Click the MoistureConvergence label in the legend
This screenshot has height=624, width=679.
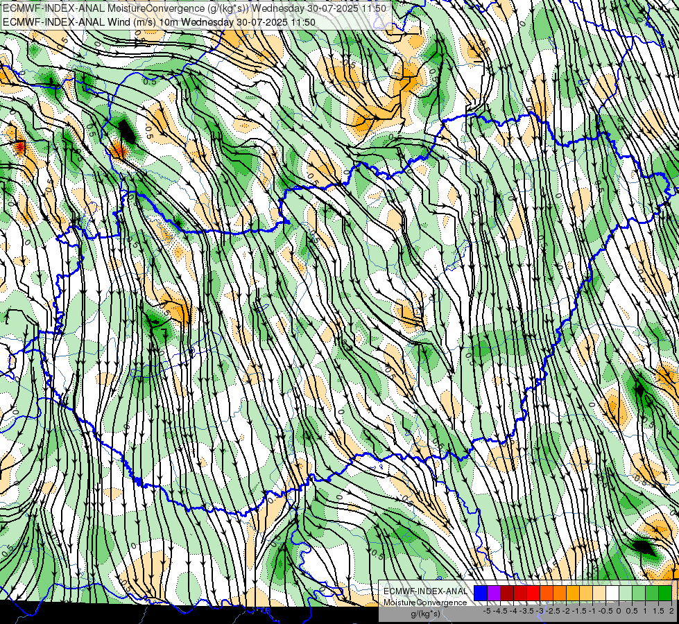(x=425, y=603)
